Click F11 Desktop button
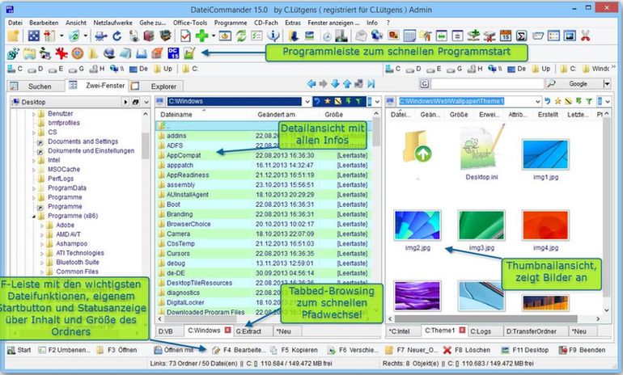The height and width of the screenshot is (375, 623). click(x=525, y=350)
